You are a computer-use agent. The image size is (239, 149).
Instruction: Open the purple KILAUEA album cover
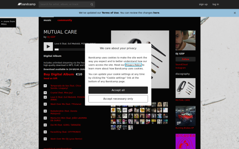tap(186, 141)
